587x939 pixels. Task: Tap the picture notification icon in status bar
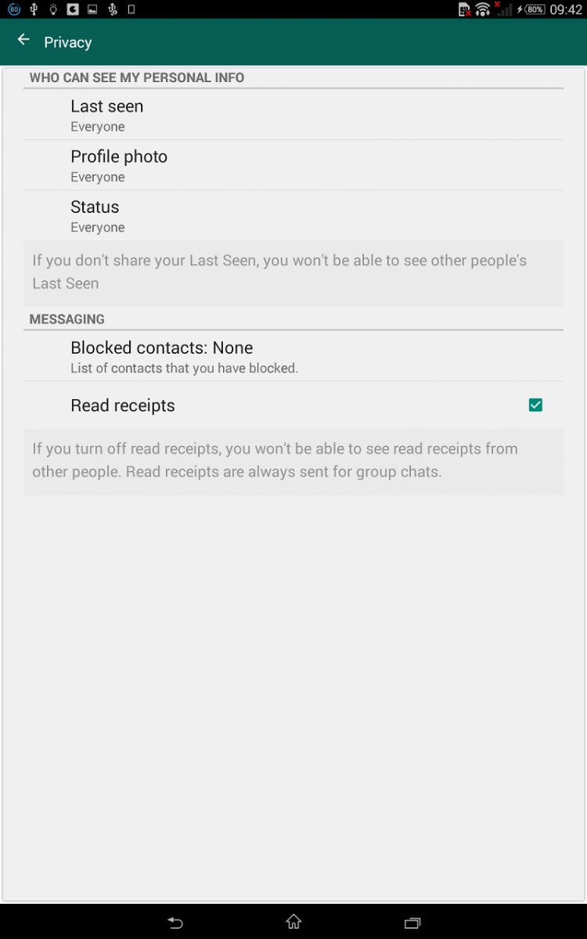(92, 9)
